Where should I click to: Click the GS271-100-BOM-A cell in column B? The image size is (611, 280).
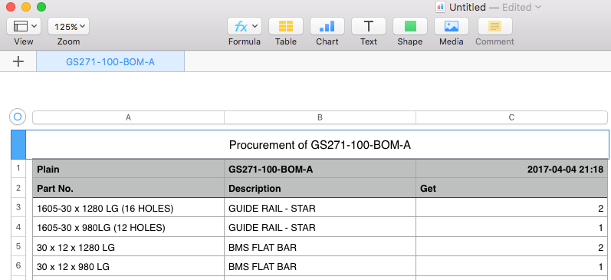[x=320, y=170]
